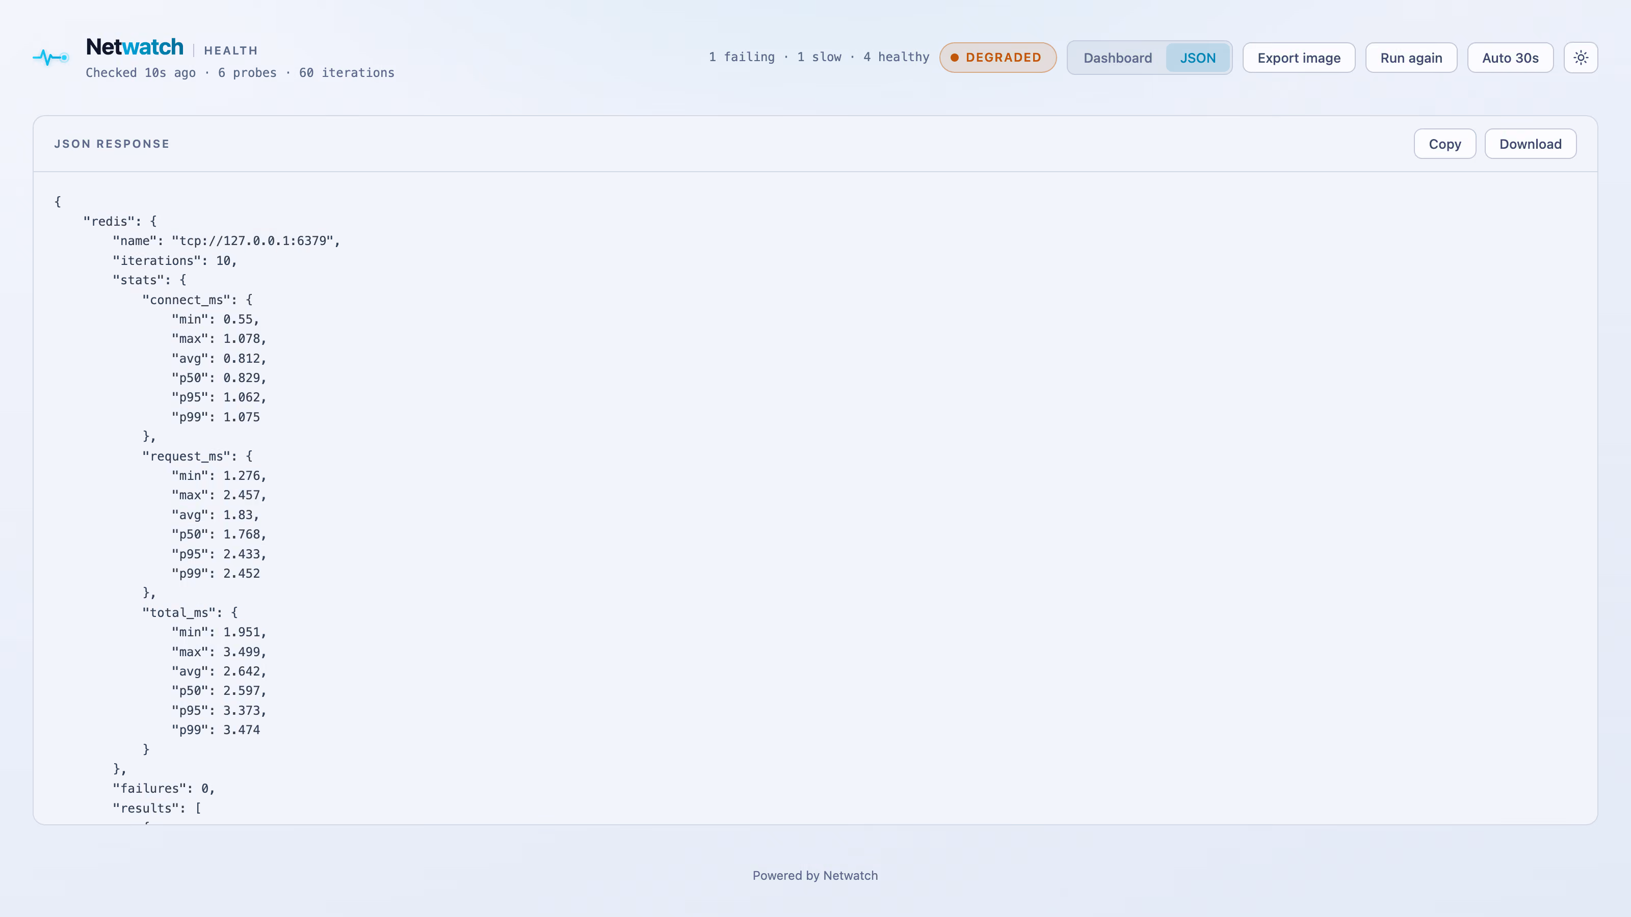Switch to the Dashboard view tab
The image size is (1631, 917).
[1118, 58]
